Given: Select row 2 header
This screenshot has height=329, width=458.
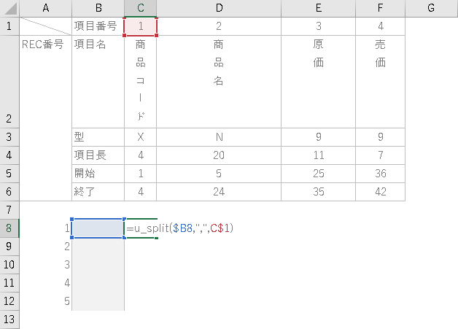Looking at the screenshot, I should point(9,82).
